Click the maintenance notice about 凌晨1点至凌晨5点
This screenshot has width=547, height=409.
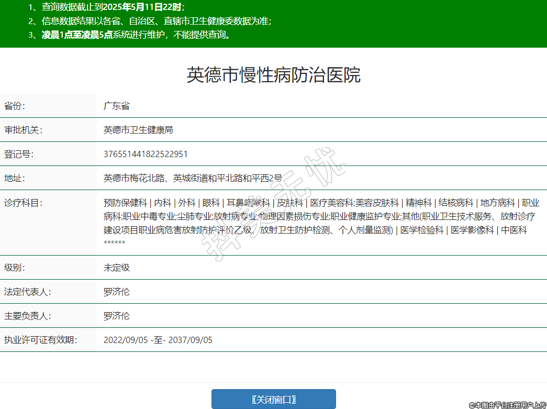point(136,35)
